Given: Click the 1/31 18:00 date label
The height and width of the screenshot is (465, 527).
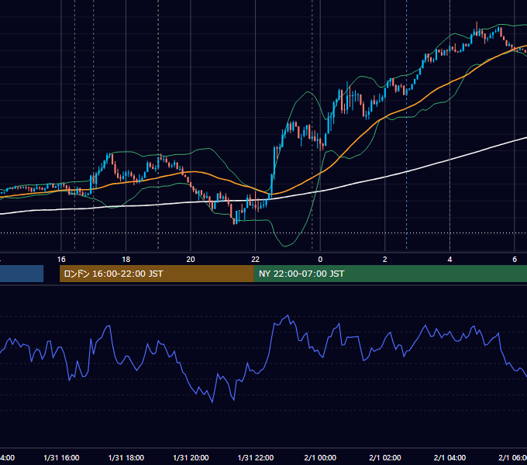Looking at the screenshot, I should click(126, 457).
